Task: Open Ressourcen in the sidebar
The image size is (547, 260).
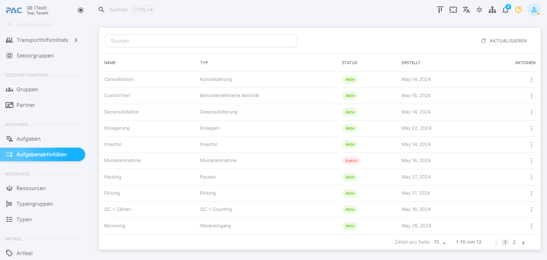Action: point(31,188)
